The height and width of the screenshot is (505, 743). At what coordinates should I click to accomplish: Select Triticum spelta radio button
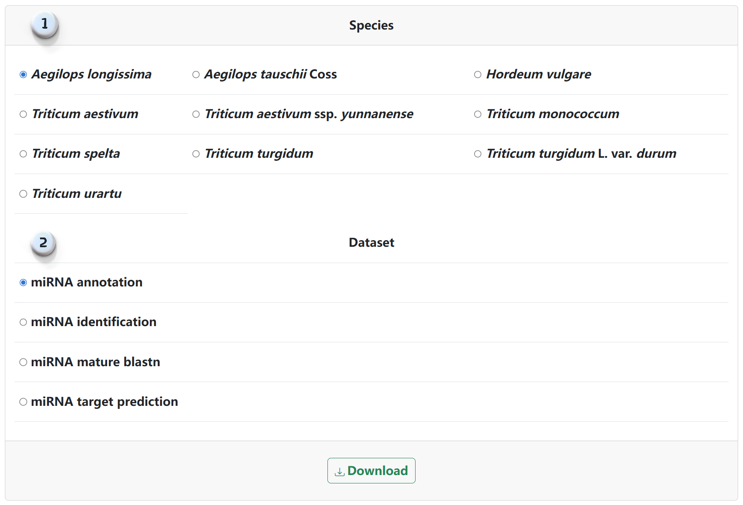point(23,154)
